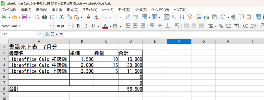
Task: Click the Print icon
Action: pyautogui.click(x=45, y=17)
